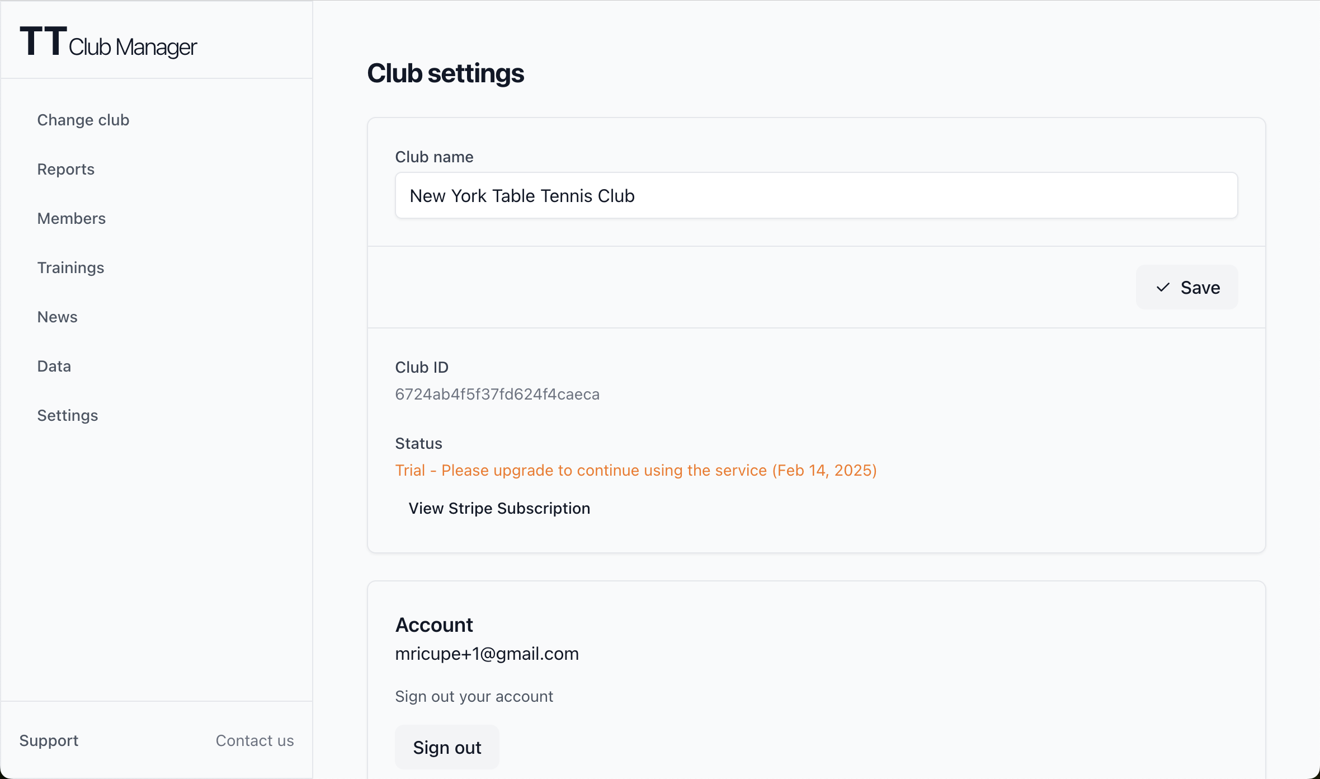Image resolution: width=1320 pixels, height=779 pixels.
Task: Click the Club settings heading
Action: [x=445, y=73]
